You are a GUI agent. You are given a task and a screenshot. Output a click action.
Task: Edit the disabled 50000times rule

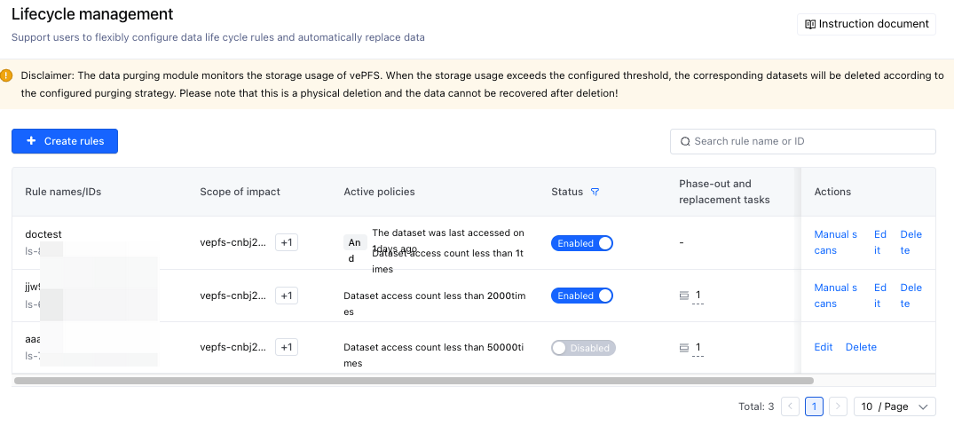[x=824, y=347]
